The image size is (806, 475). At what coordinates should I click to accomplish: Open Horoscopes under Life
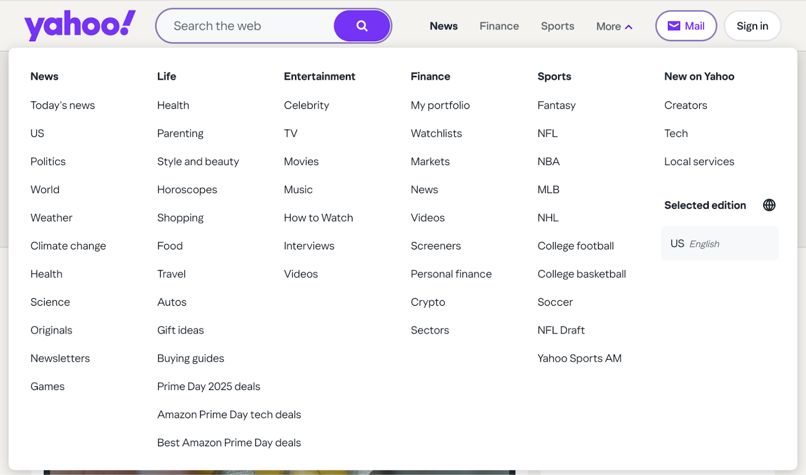187,189
